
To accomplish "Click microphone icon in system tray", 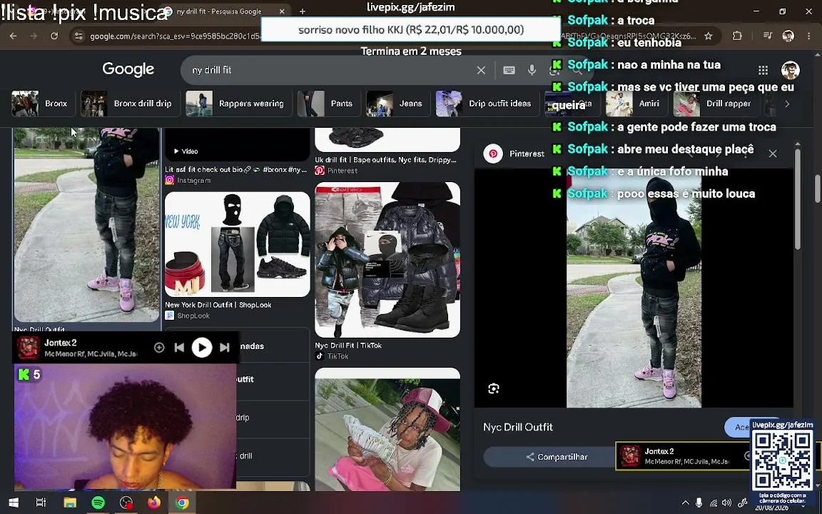I will (699, 503).
